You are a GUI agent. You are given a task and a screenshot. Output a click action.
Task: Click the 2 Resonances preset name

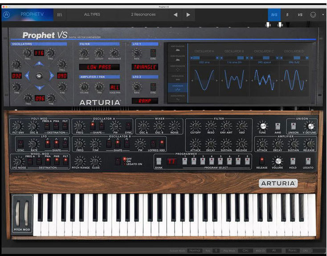coord(143,15)
